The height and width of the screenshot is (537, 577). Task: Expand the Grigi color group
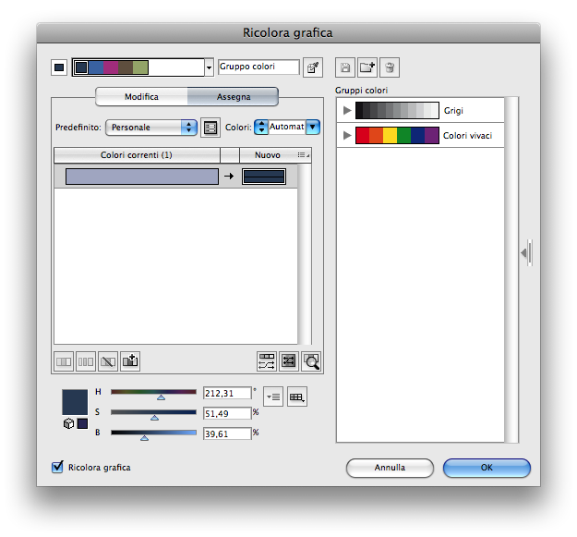coord(346,110)
